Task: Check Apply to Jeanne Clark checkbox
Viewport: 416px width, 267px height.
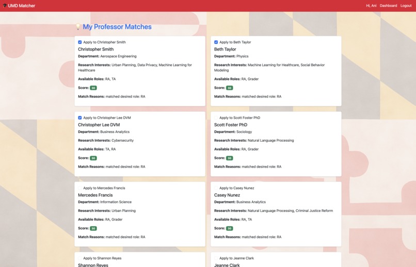Action: [x=216, y=258]
